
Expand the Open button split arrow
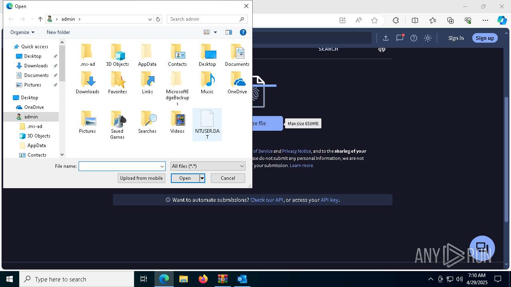pyautogui.click(x=202, y=178)
